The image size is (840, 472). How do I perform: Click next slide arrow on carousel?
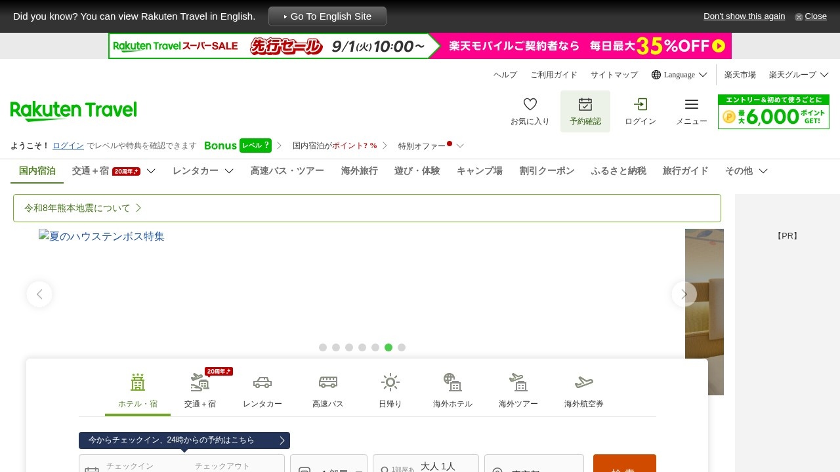coord(684,294)
